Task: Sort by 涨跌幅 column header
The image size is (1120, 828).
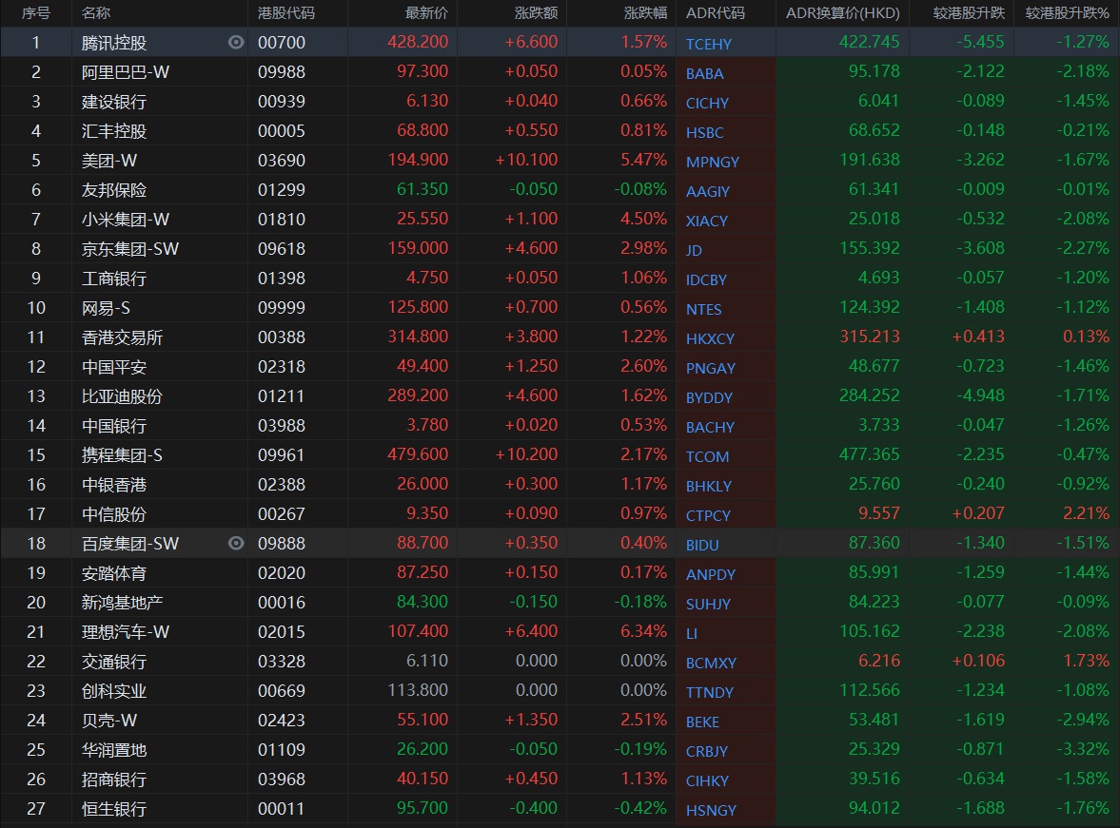Action: click(645, 13)
